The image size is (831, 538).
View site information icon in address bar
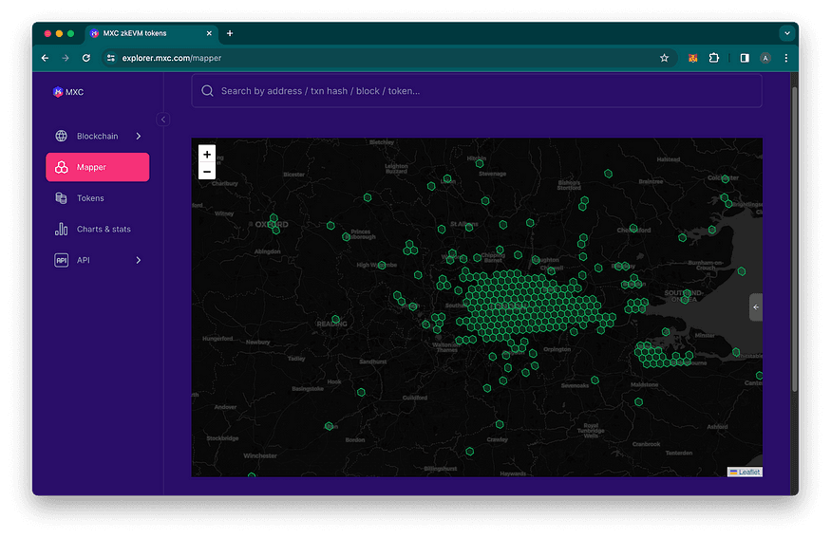click(111, 58)
